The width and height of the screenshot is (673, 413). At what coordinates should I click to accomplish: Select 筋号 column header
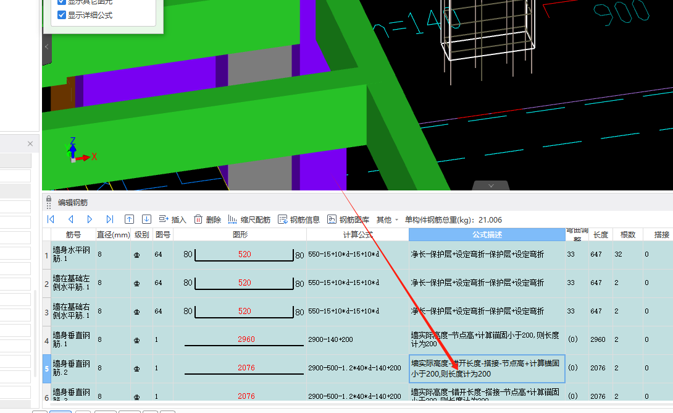73,235
